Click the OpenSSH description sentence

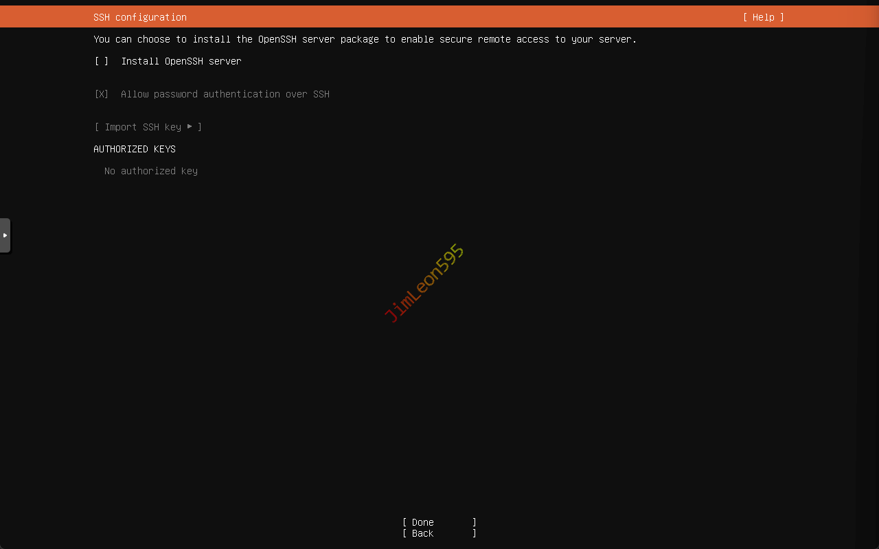pos(365,39)
